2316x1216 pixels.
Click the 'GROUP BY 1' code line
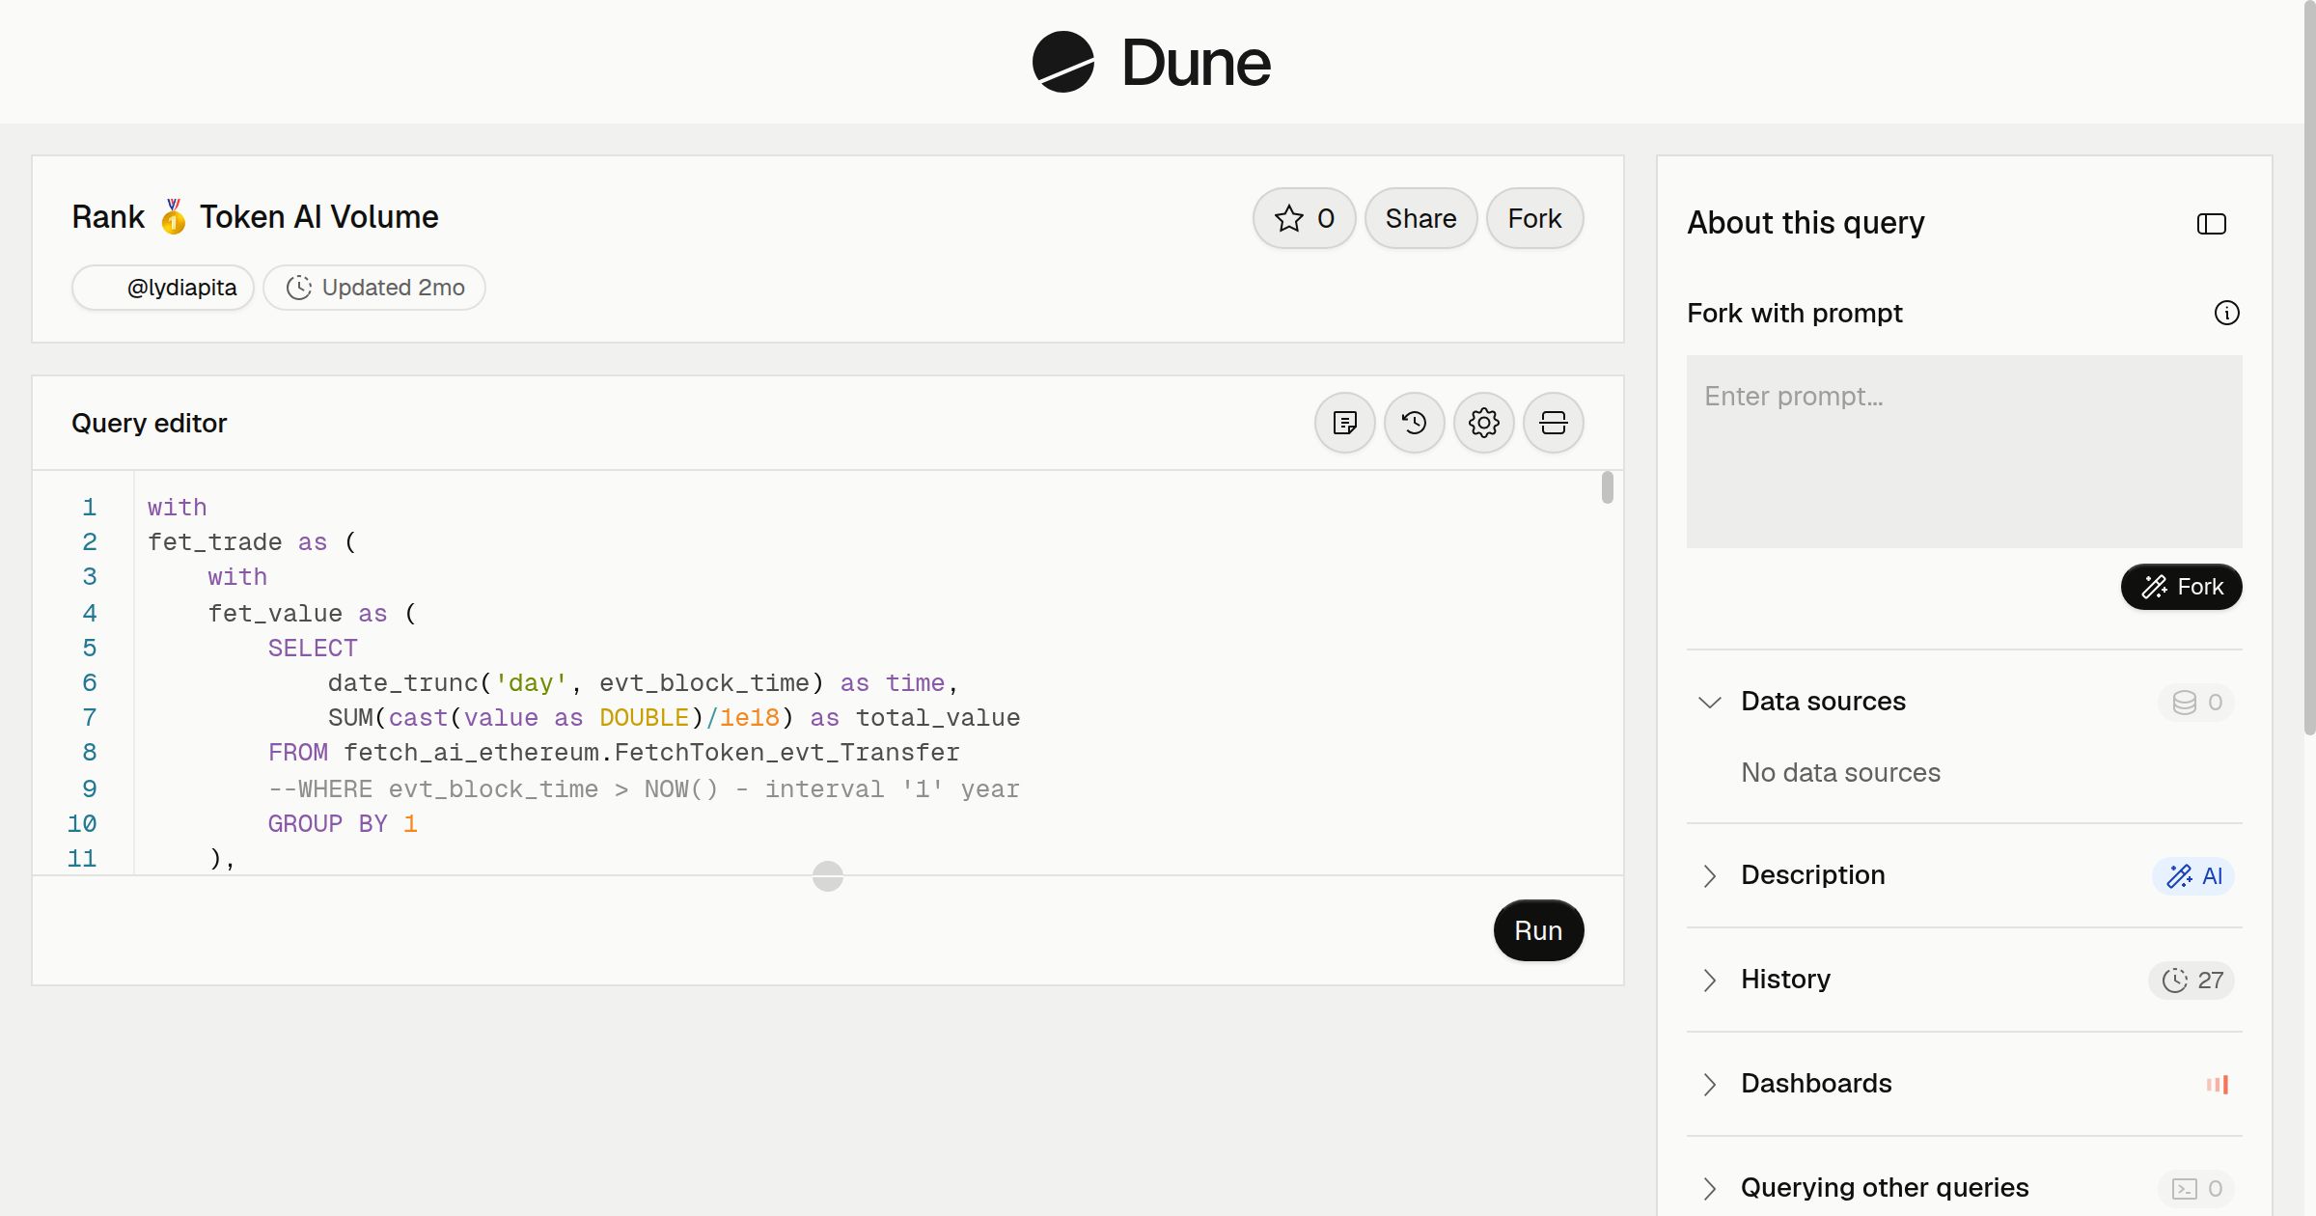[343, 824]
